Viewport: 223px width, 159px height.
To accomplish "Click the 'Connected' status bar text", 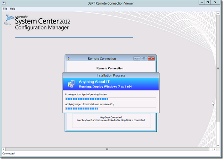I will [9, 153].
